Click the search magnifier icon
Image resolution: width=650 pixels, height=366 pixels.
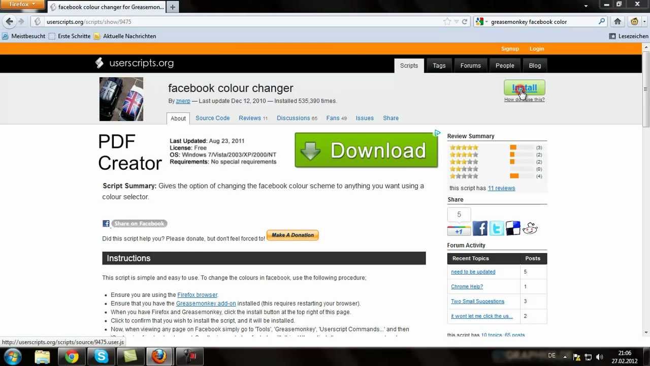point(602,21)
